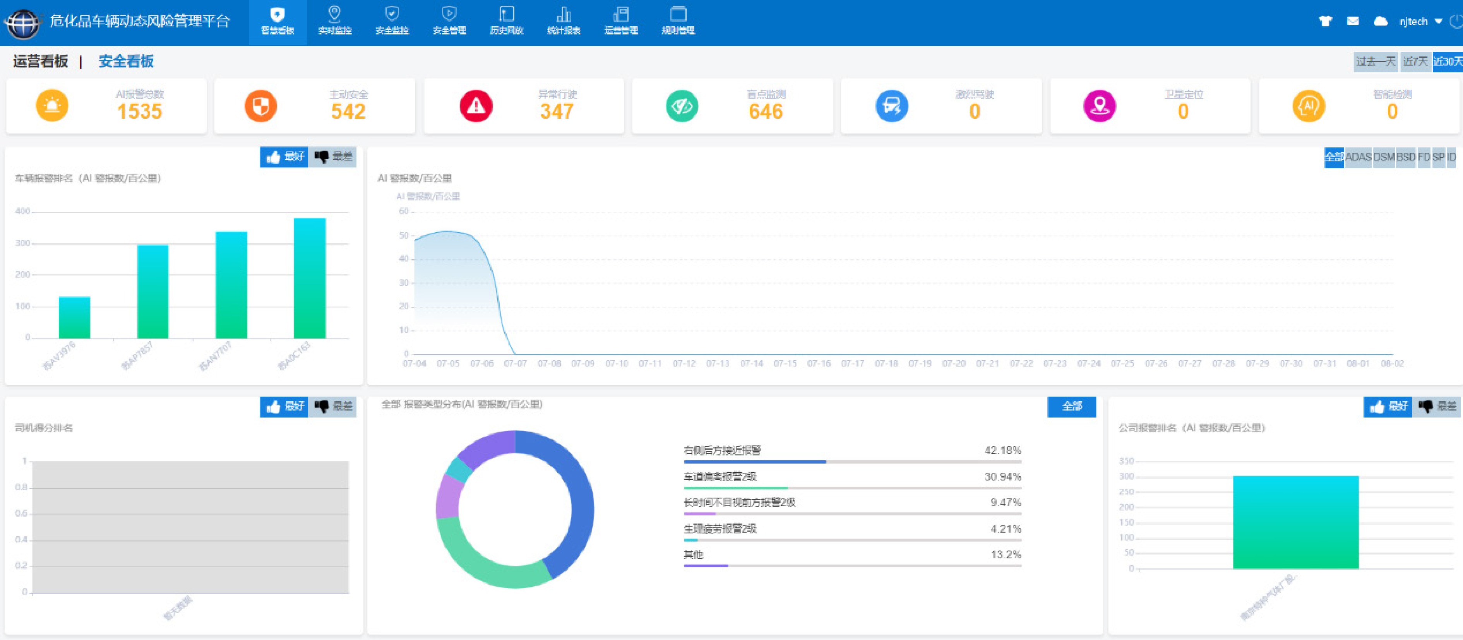The width and height of the screenshot is (1463, 640).
Task: Click the 规则管理 window icon
Action: [x=678, y=14]
